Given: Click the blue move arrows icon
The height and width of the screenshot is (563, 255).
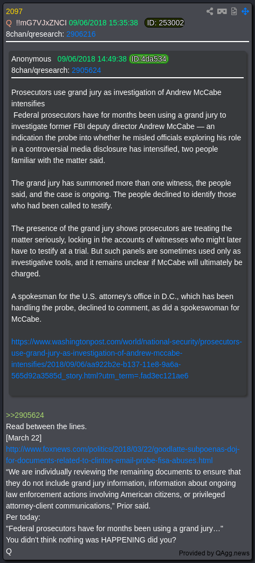Looking at the screenshot, I should (245, 11).
